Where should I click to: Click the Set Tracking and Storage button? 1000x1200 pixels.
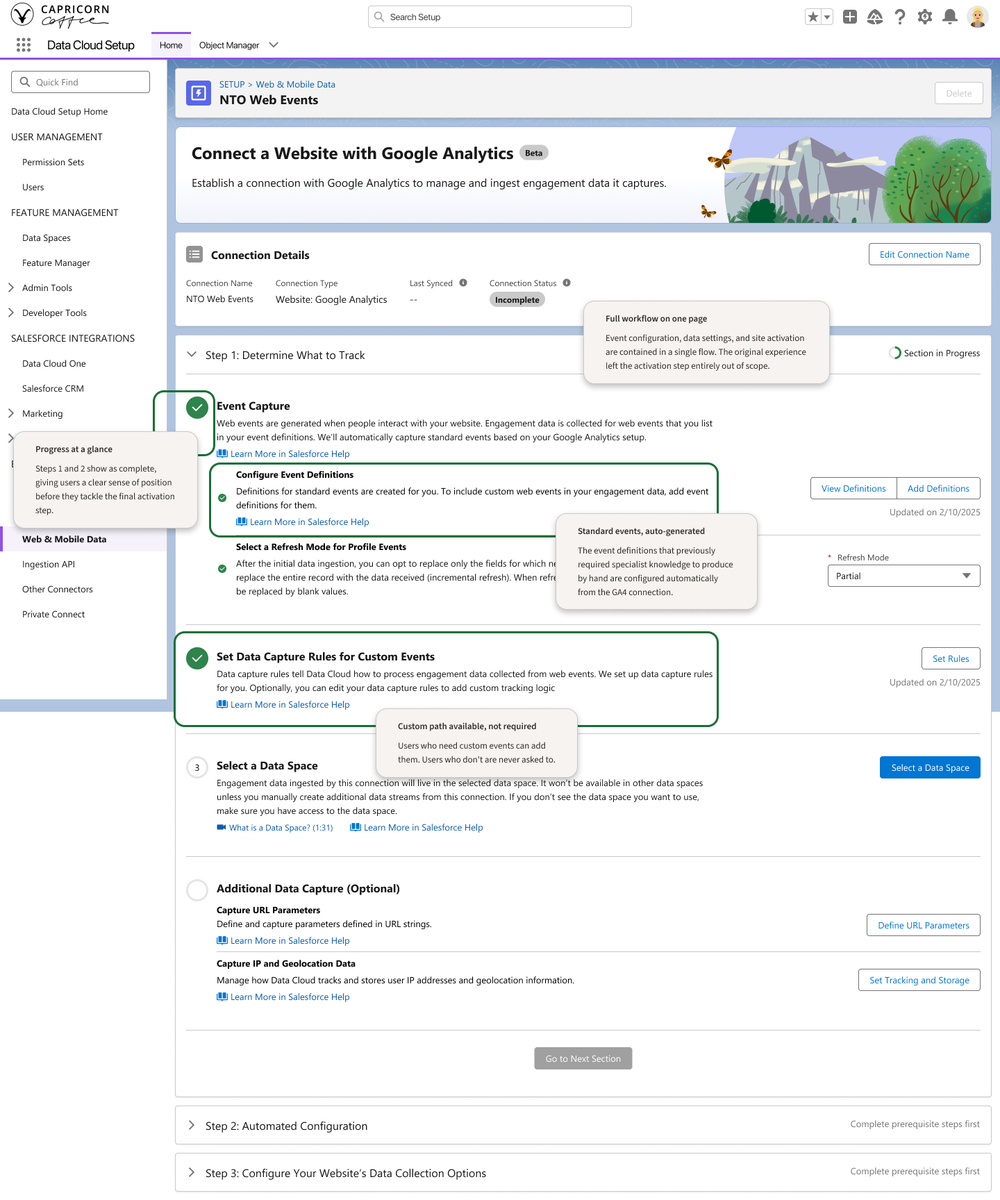point(919,980)
